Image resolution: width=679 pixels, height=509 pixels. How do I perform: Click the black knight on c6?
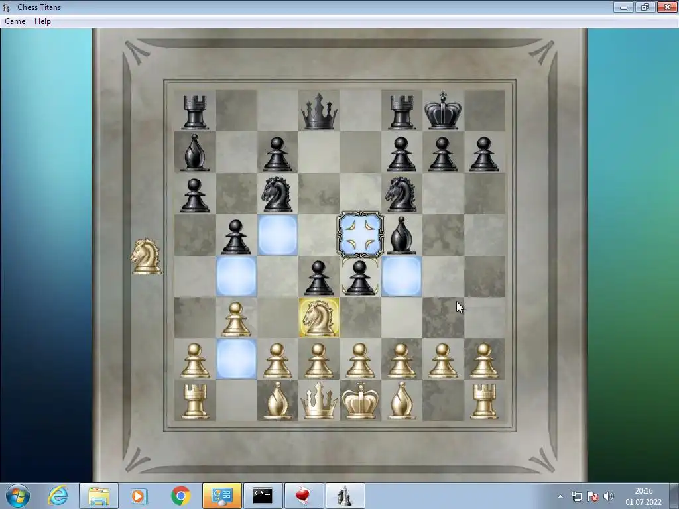click(277, 194)
